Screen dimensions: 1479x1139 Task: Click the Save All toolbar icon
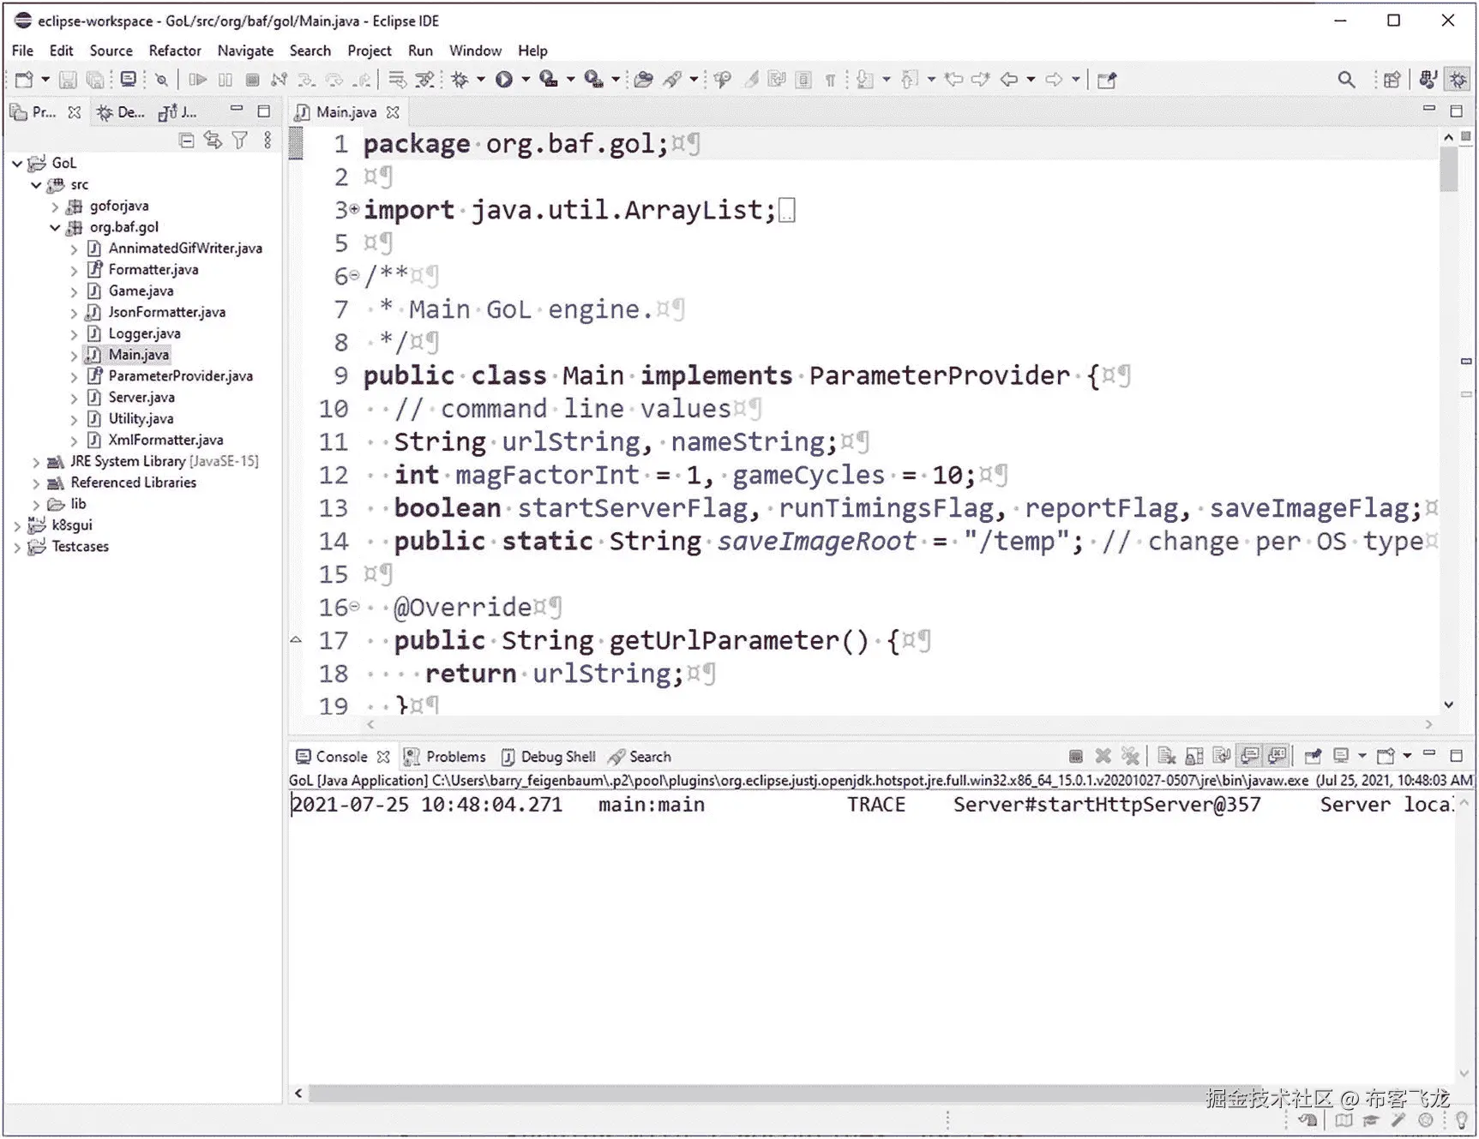95,80
